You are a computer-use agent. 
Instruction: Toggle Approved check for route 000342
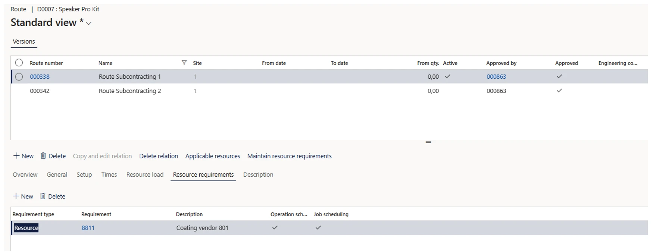[559, 91]
